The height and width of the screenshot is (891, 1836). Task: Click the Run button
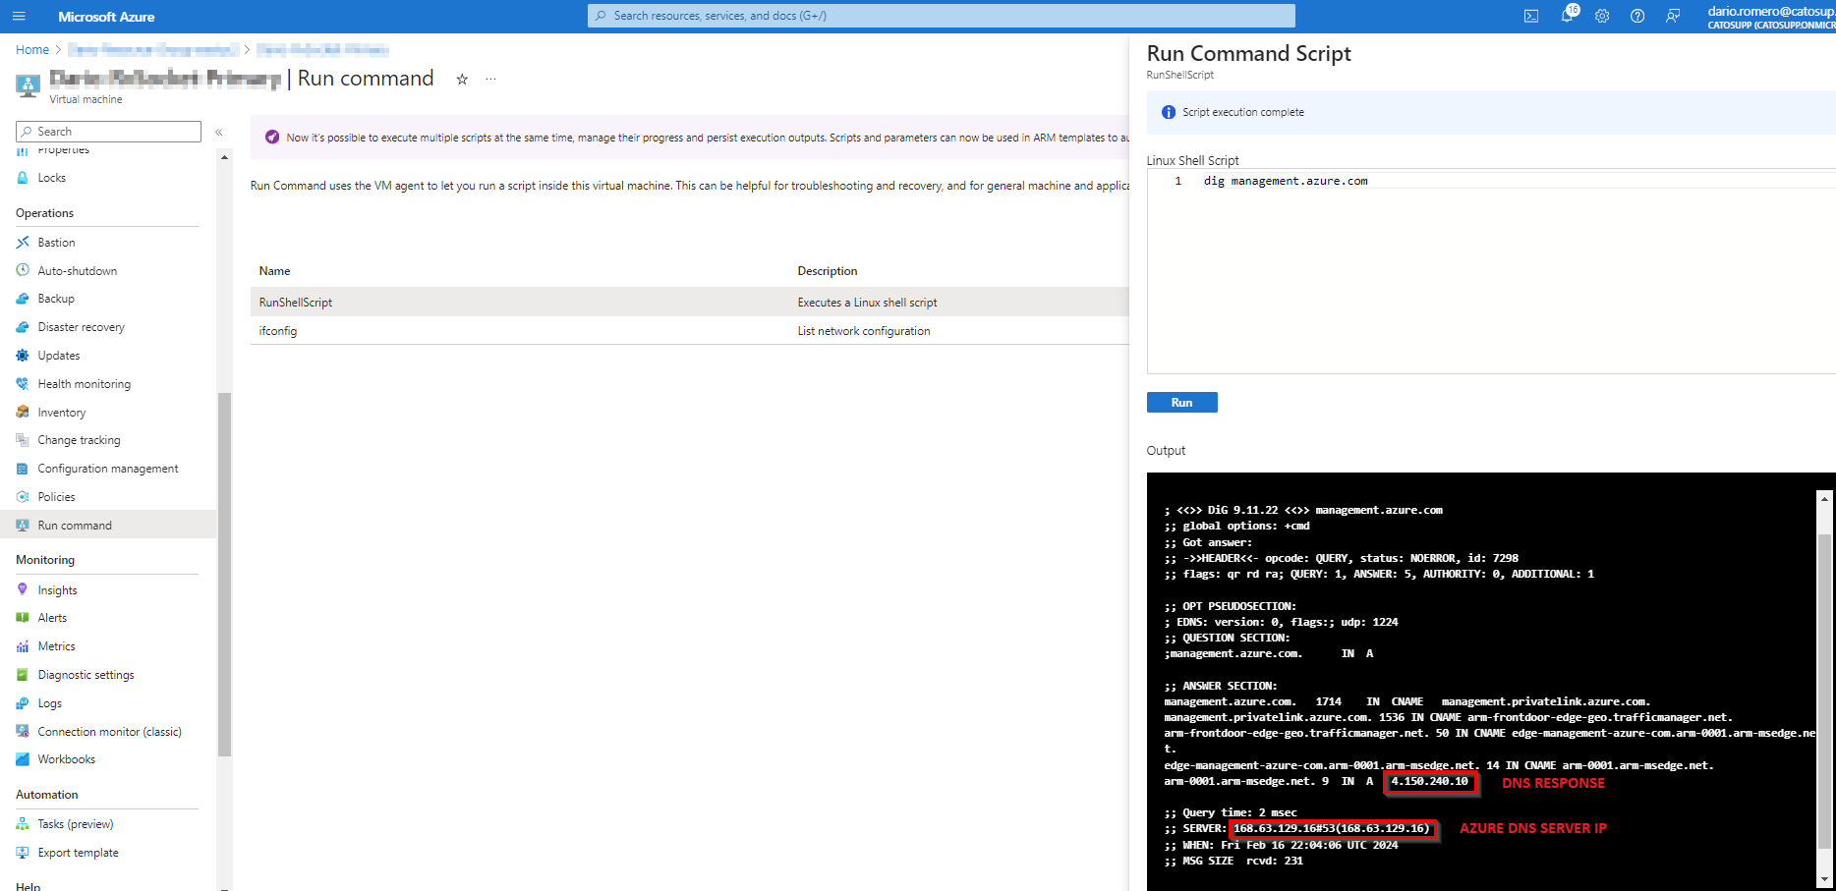[1181, 403]
